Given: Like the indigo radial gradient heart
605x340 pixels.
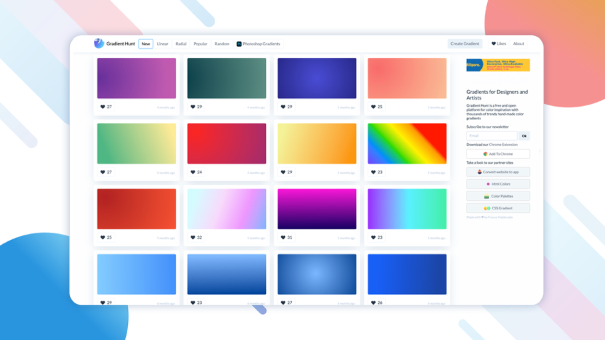Looking at the screenshot, I should pyautogui.click(x=283, y=107).
